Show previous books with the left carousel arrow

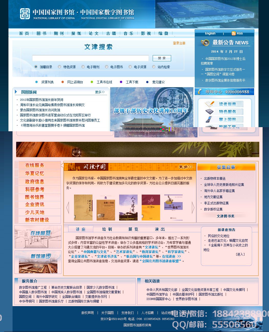tap(68, 208)
